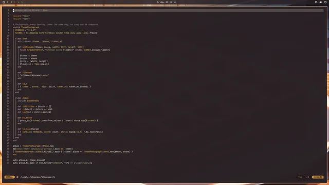Click the @taken_at = Time.now.utc line
329x185 pixels.
point(34,64)
